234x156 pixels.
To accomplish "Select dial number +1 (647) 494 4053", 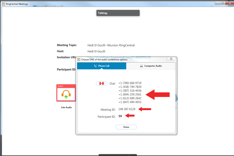I will pos(130,102).
